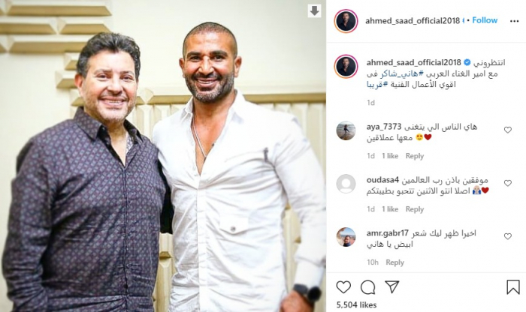526x312 pixels.
Task: Download image using arrow icon on photo
Action: (x=314, y=11)
